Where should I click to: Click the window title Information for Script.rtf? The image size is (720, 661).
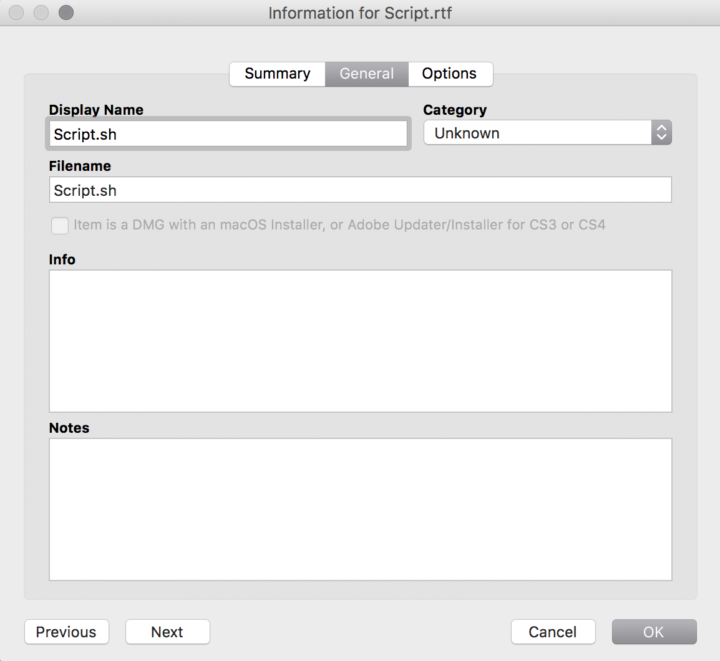[360, 13]
